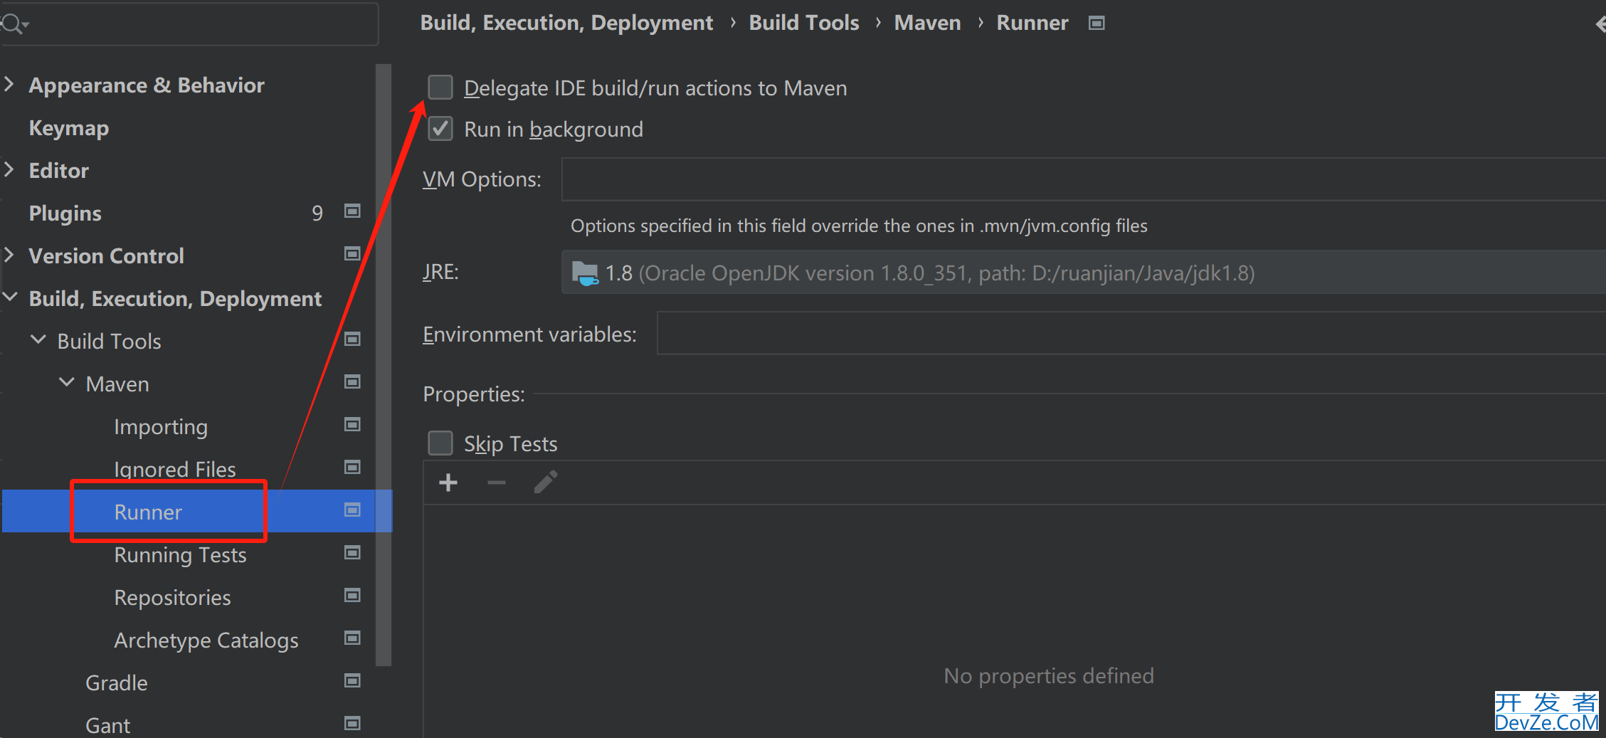Click the project-level icon beside Gant
This screenshot has width=1606, height=738.
352,724
